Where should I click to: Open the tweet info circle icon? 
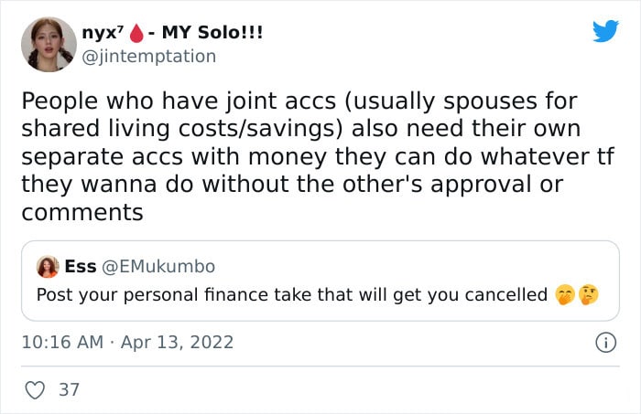[605, 343]
